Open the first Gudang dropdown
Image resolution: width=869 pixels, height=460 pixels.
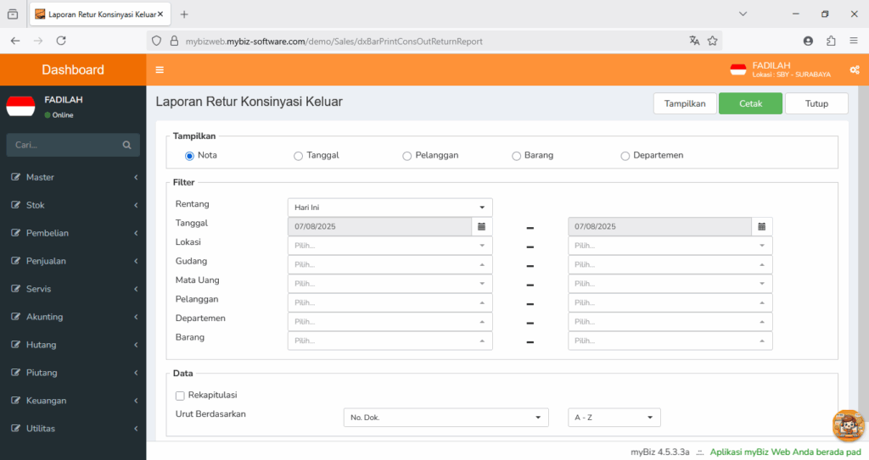click(390, 264)
